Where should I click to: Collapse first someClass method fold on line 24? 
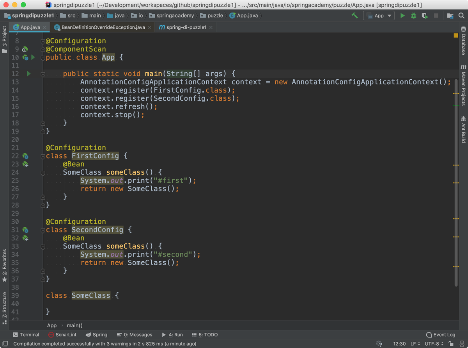tap(43, 172)
